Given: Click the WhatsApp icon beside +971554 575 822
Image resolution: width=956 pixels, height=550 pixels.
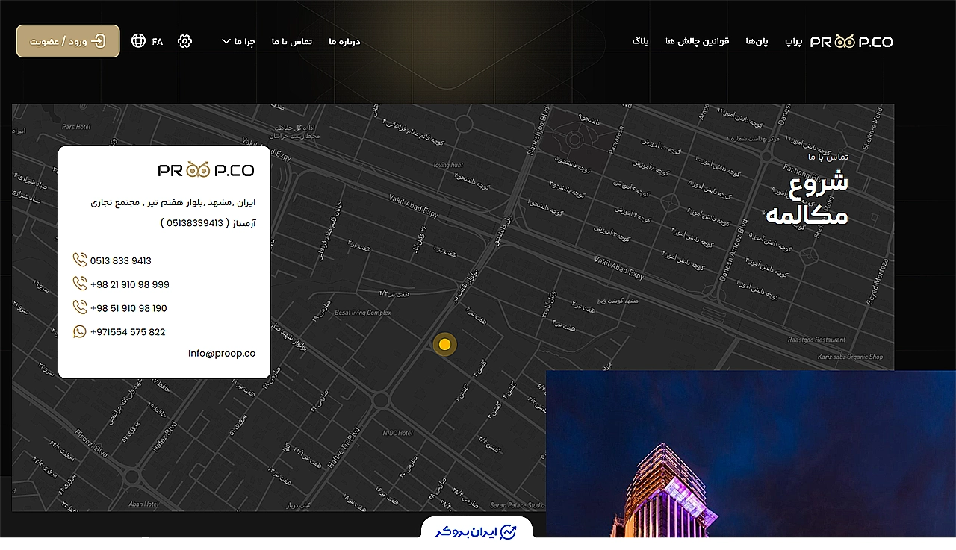Looking at the screenshot, I should tap(80, 331).
